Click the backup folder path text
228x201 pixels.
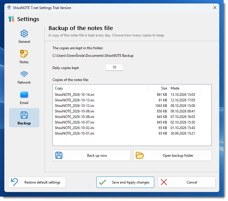coord(93,56)
